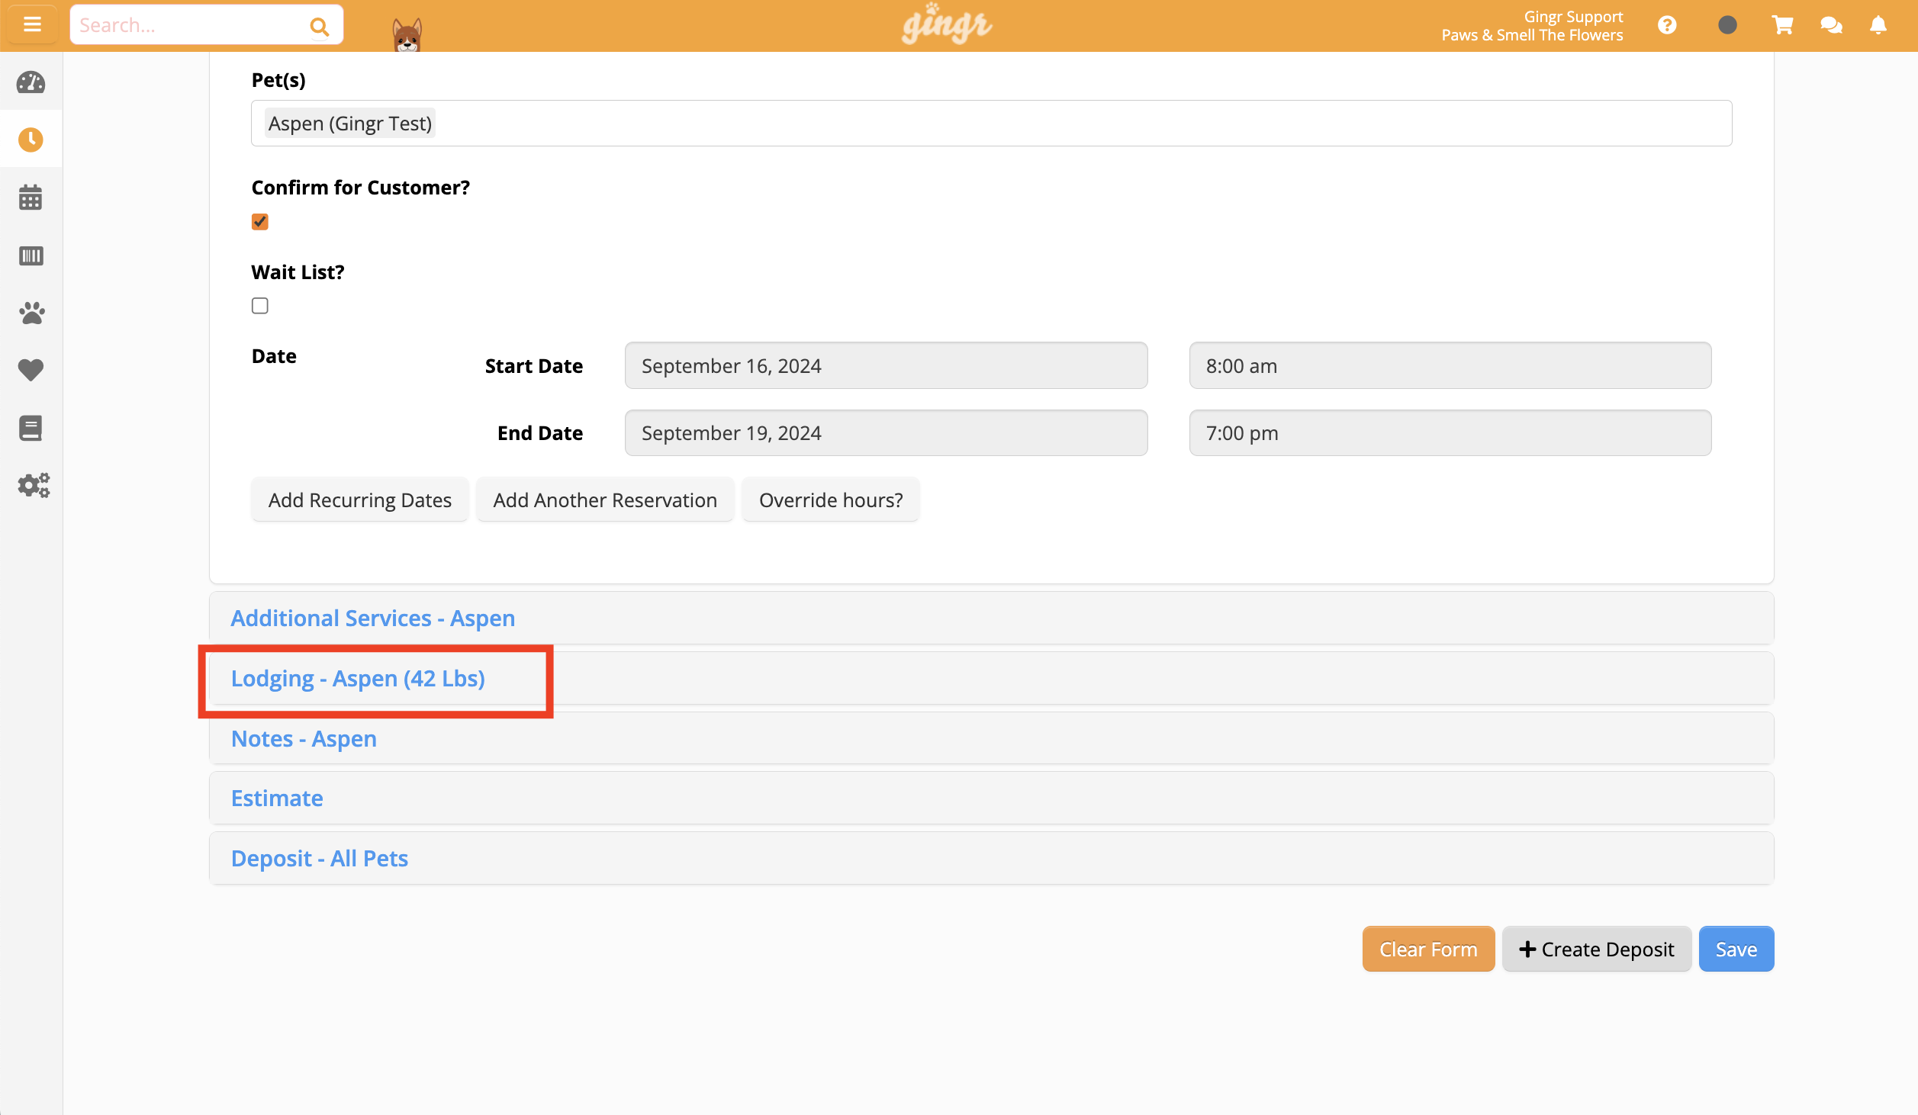Open the book icon in sidebar
This screenshot has height=1115, width=1918.
tap(31, 428)
